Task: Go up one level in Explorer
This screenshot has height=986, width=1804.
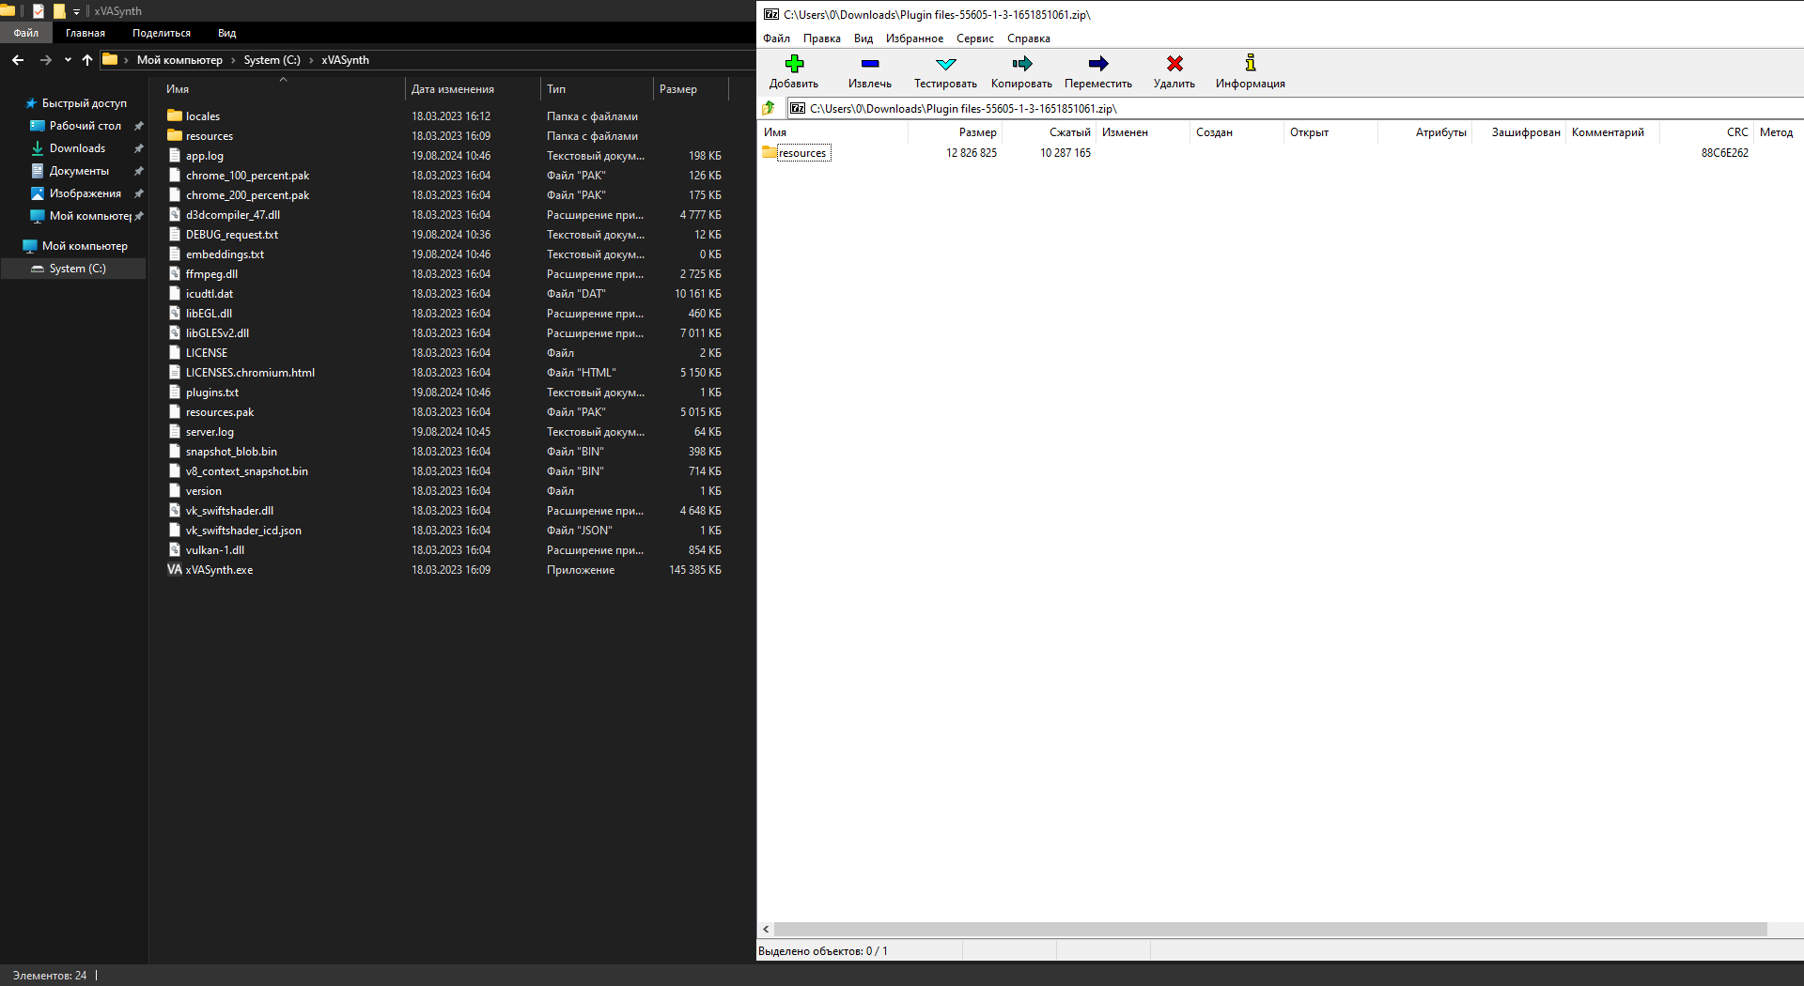Action: coord(87,60)
